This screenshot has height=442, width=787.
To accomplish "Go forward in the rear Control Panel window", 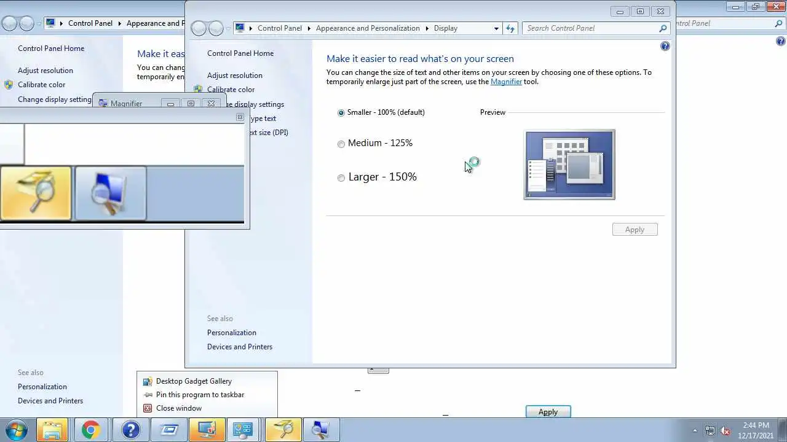I will [x=26, y=23].
